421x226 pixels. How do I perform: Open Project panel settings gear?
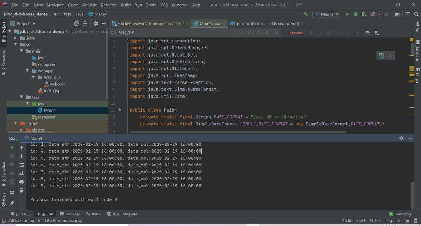coord(96,24)
